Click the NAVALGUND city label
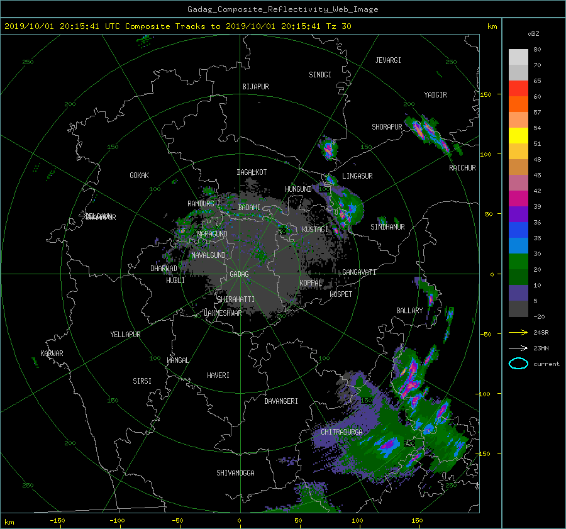 [x=208, y=255]
